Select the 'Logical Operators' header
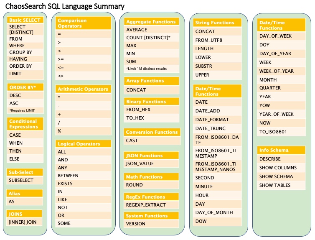The height and width of the screenshot is (240, 315). click(84, 144)
